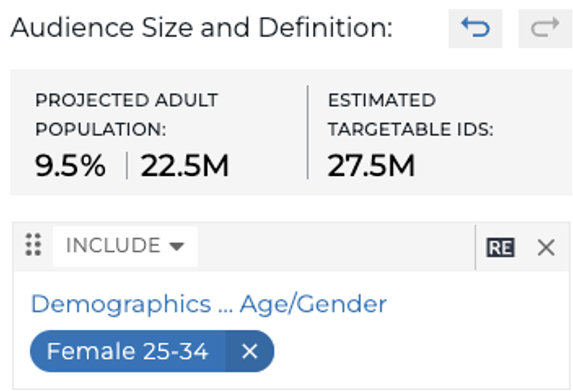Click the redo arrow button
Screen dimensions: 573x391
point(545,28)
